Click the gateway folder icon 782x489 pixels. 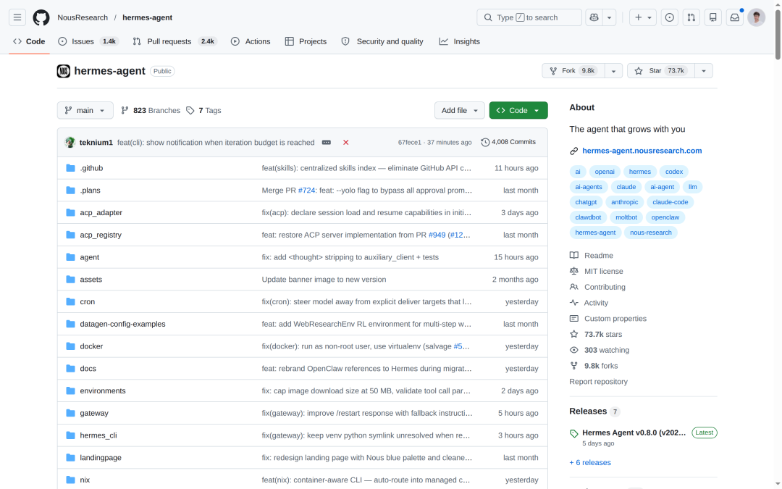(70, 413)
